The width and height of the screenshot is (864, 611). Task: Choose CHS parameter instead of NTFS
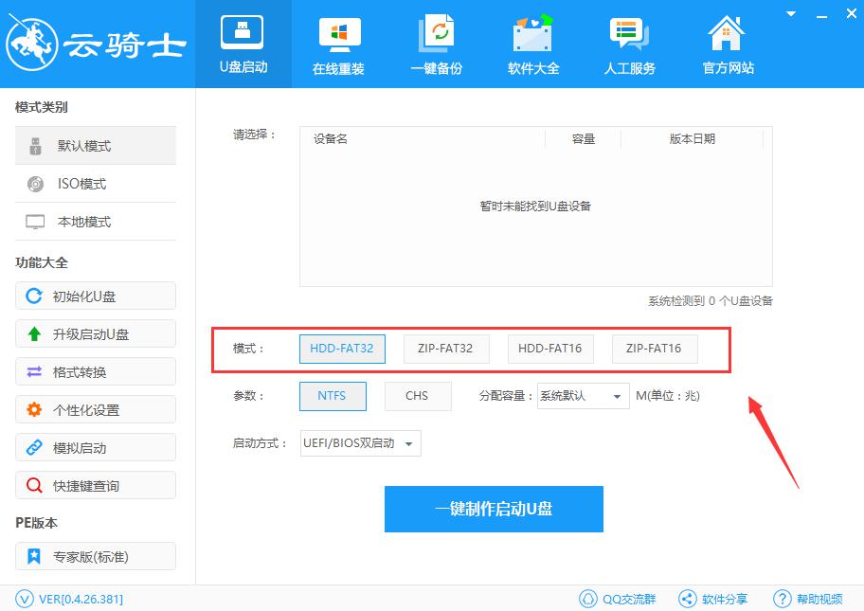(418, 396)
